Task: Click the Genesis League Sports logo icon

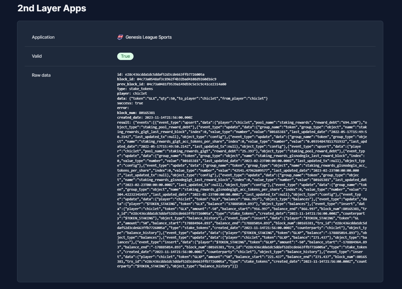Action: [x=120, y=37]
